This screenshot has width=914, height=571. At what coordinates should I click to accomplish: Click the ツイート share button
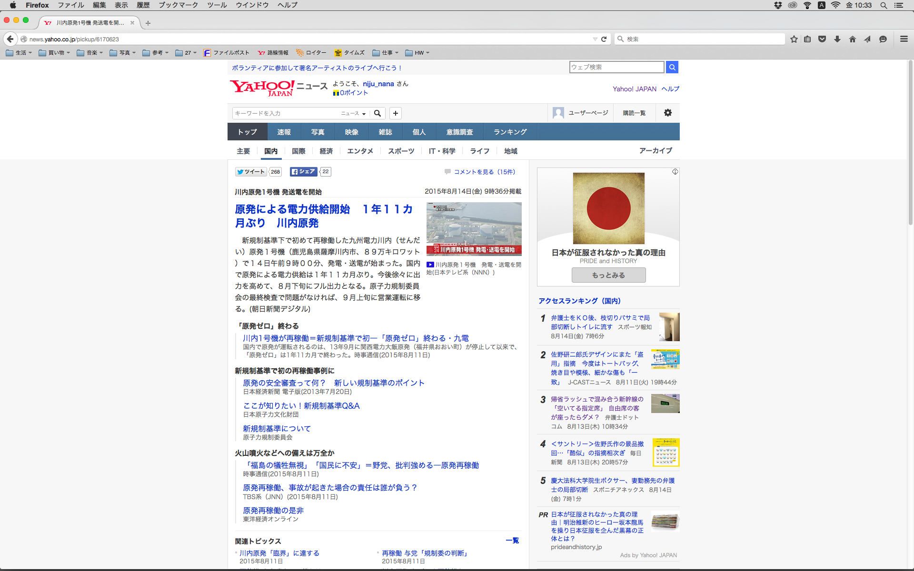point(251,172)
